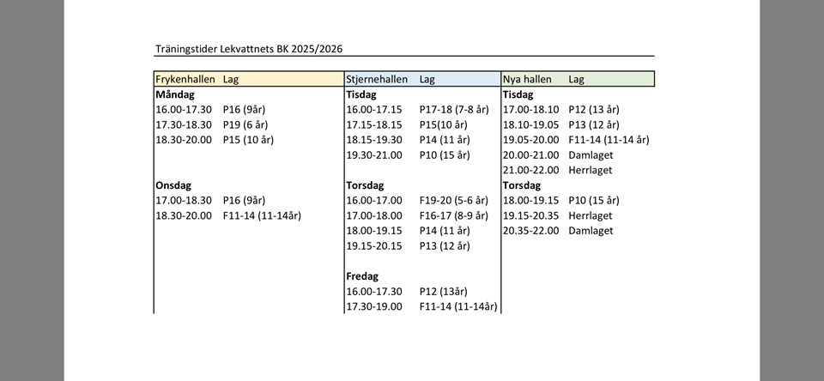The image size is (824, 381).
Task: Click the Fredag day heading
Action: (361, 276)
